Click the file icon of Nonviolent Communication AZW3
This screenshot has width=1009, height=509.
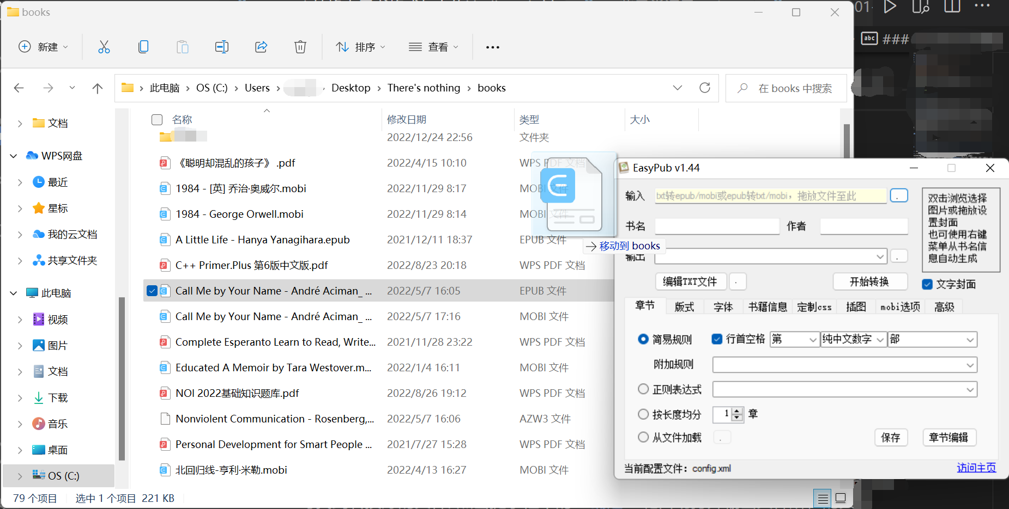(x=165, y=419)
